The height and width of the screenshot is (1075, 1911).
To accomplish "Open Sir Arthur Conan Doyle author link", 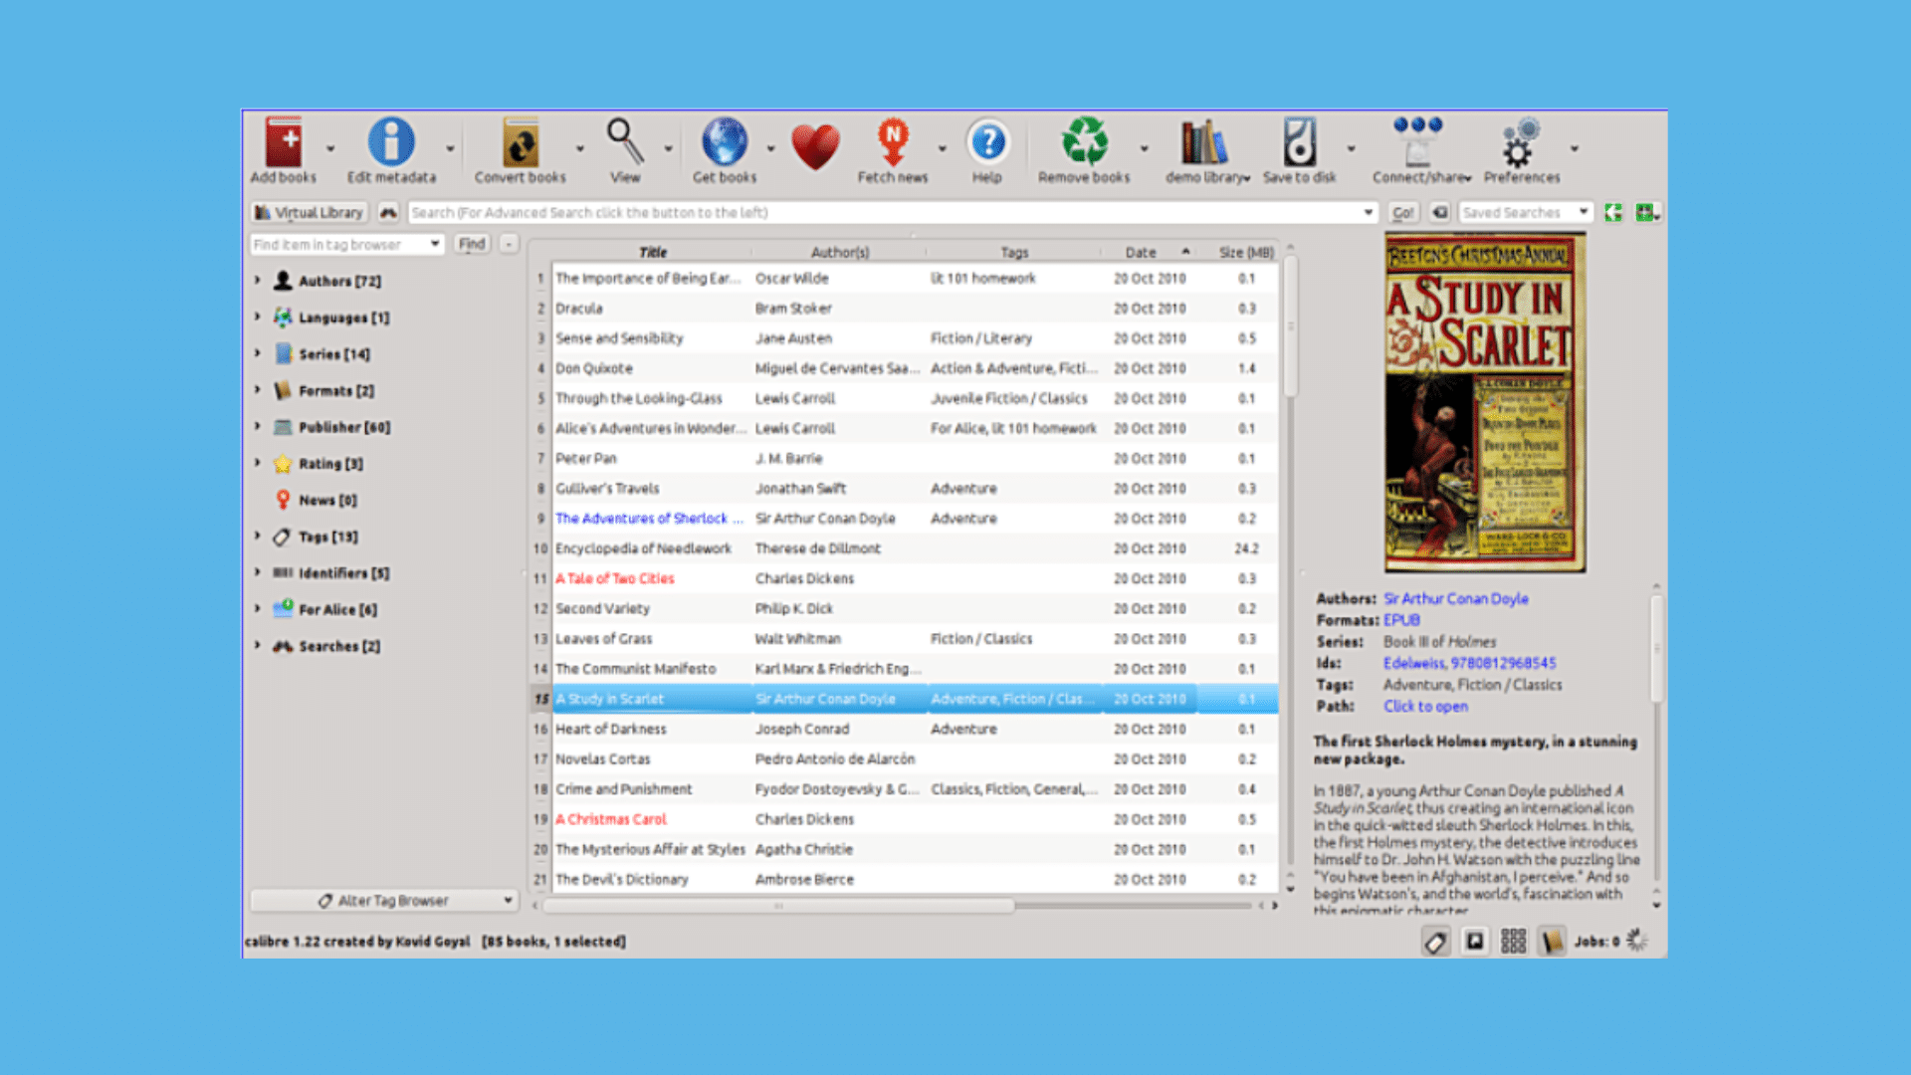I will pyautogui.click(x=1455, y=598).
